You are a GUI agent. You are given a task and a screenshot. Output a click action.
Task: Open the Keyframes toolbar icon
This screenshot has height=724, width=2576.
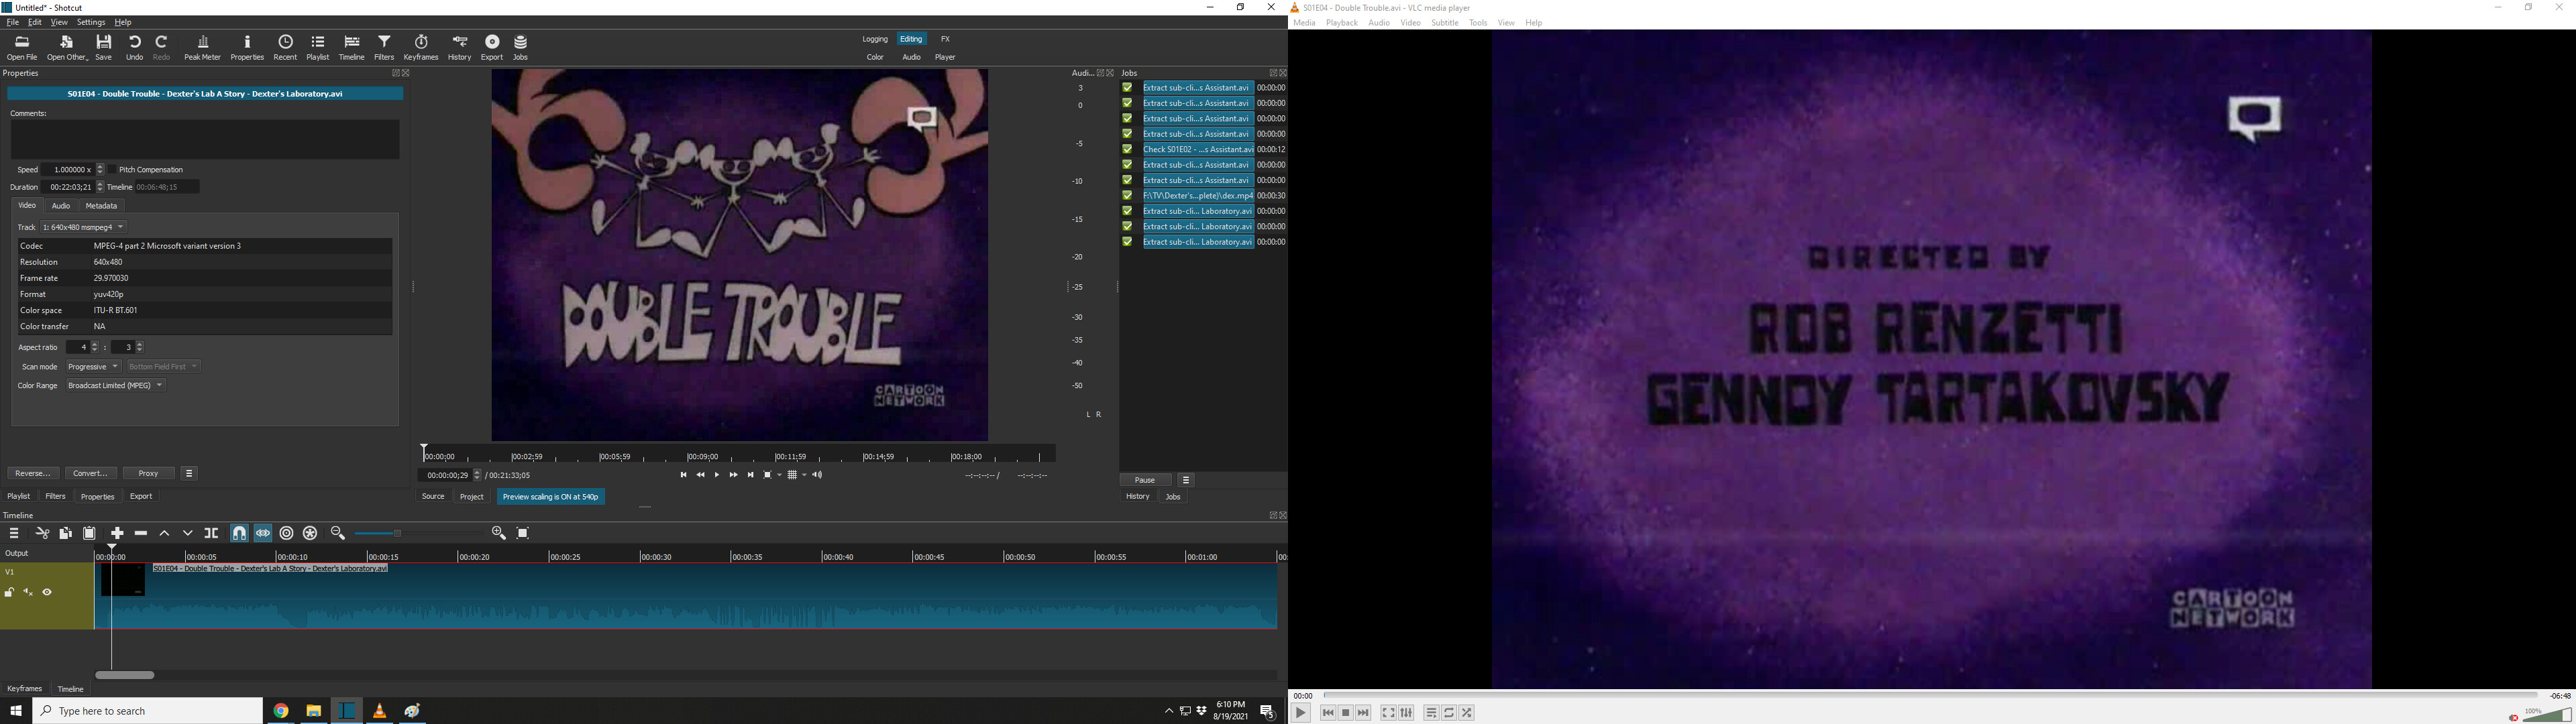(x=421, y=47)
